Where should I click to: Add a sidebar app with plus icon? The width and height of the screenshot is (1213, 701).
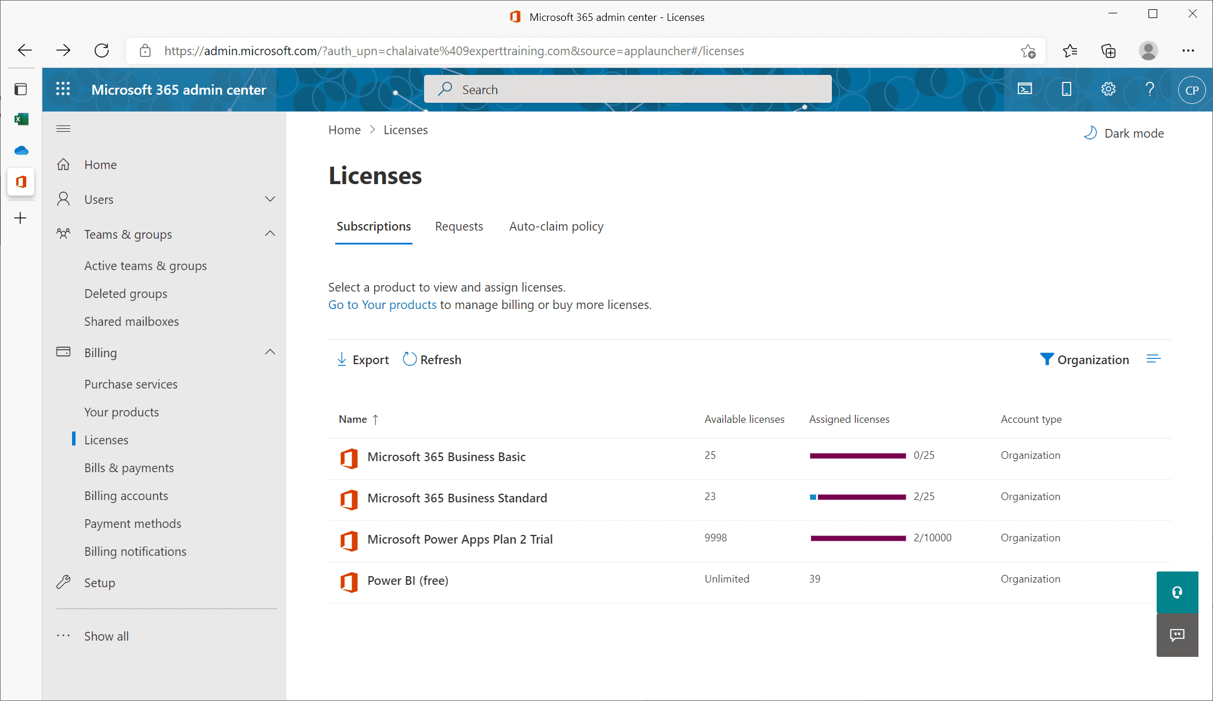(21, 218)
